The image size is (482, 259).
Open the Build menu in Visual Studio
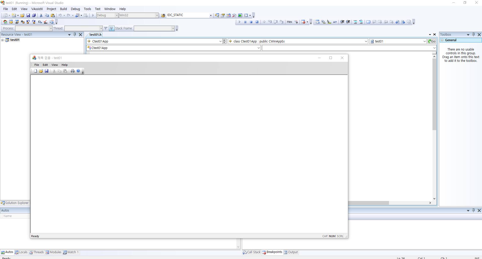63,9
